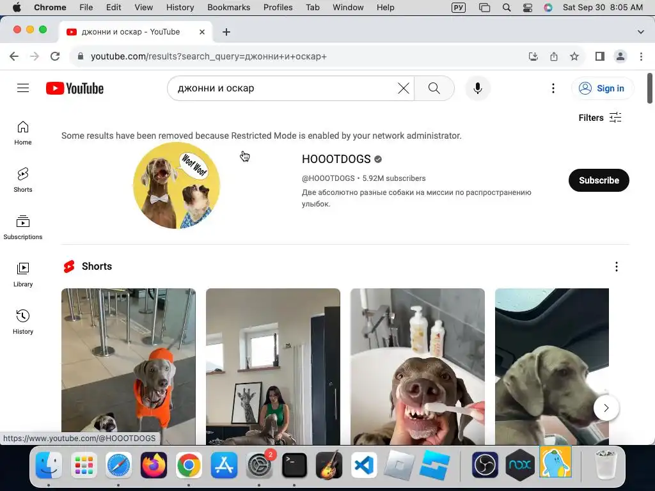Open Control Center in the menu bar
Viewport: 655px width, 491px height.
tap(528, 8)
